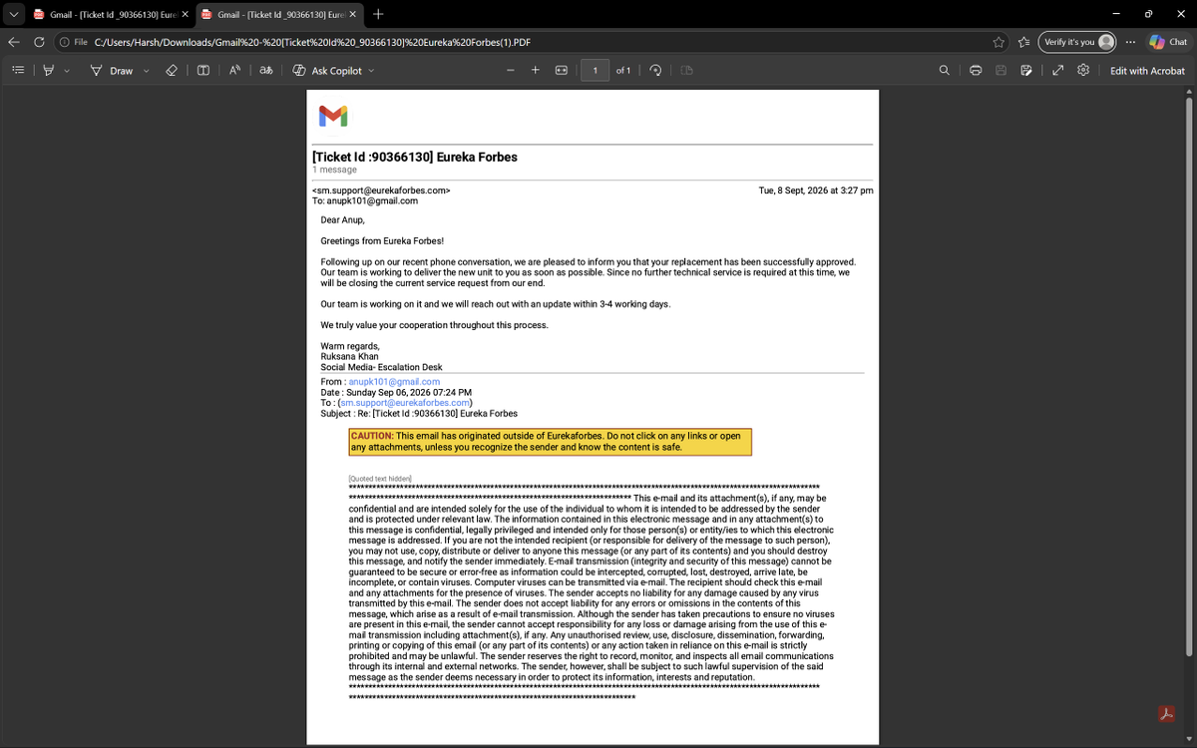Close the second Gmail Ticket tab

(352, 14)
